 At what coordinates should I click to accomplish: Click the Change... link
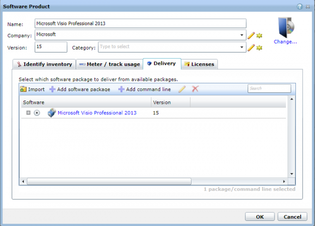(285, 42)
